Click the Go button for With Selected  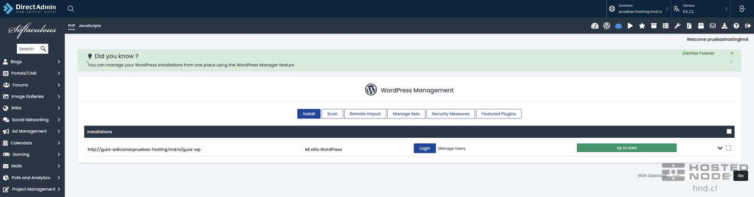pyautogui.click(x=741, y=175)
